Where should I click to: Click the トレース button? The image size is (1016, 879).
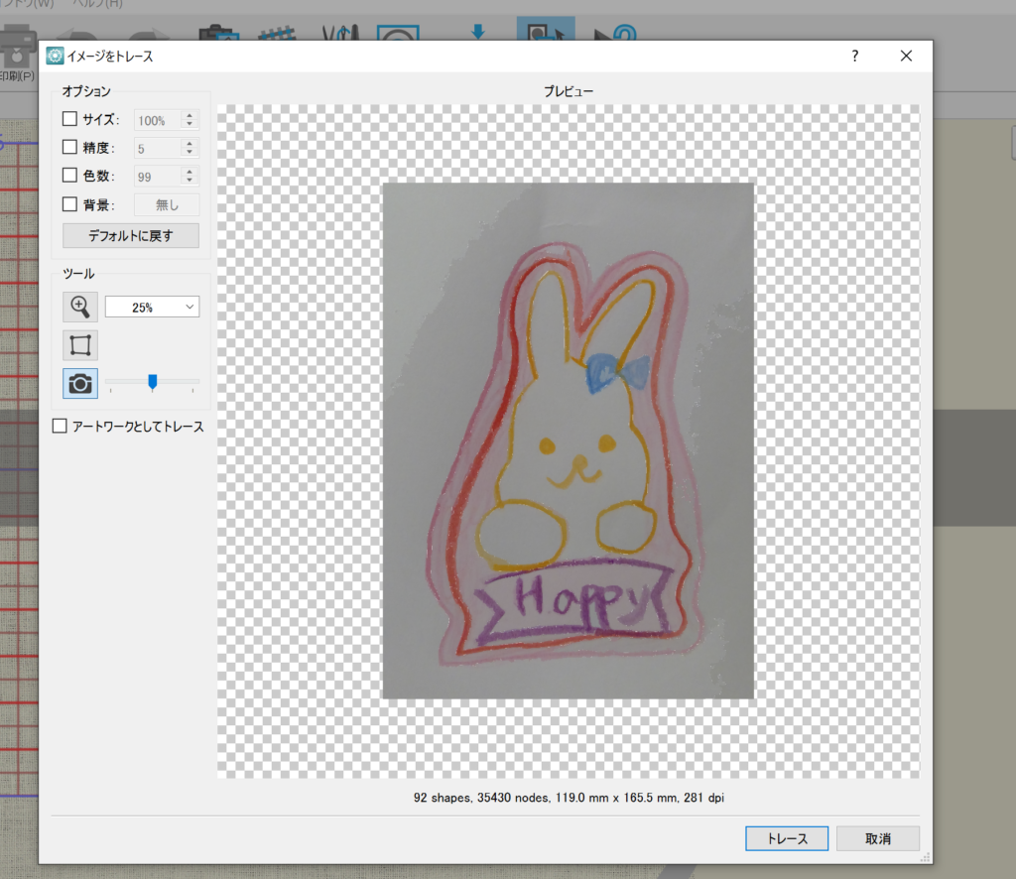tap(786, 838)
